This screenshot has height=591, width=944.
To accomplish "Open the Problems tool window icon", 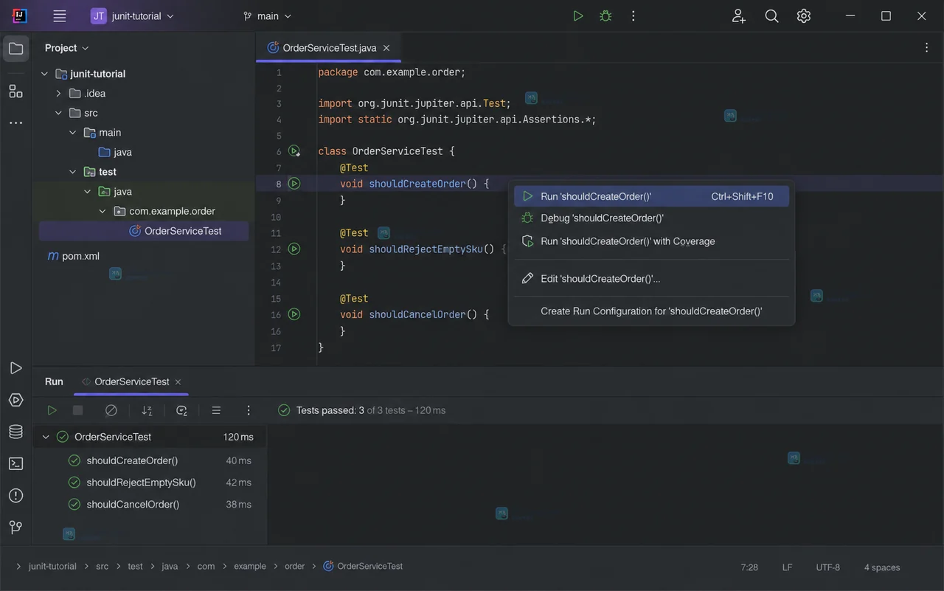I will (x=15, y=495).
